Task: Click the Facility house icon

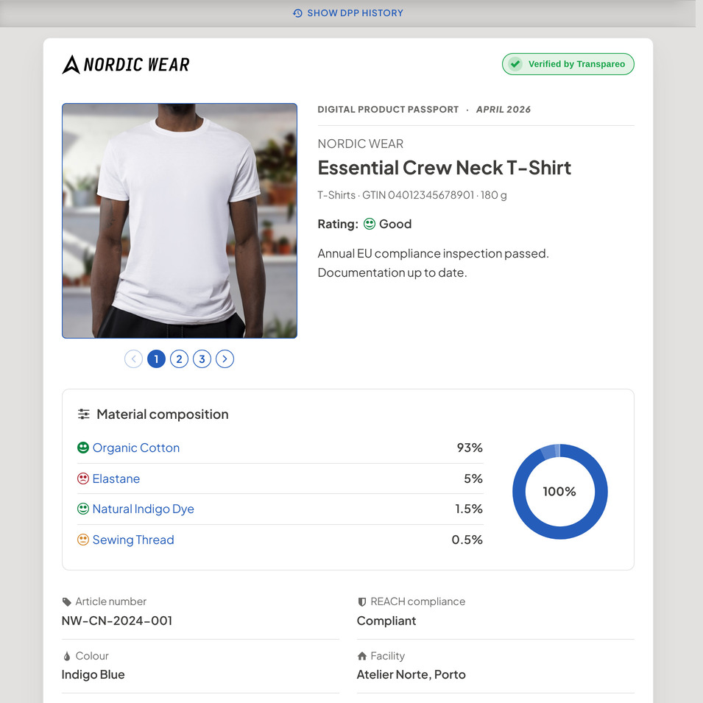Action: (362, 657)
